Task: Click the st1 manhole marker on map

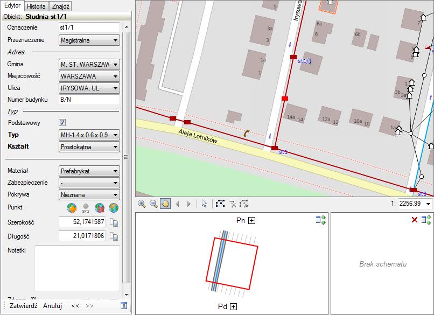Action: click(x=274, y=148)
